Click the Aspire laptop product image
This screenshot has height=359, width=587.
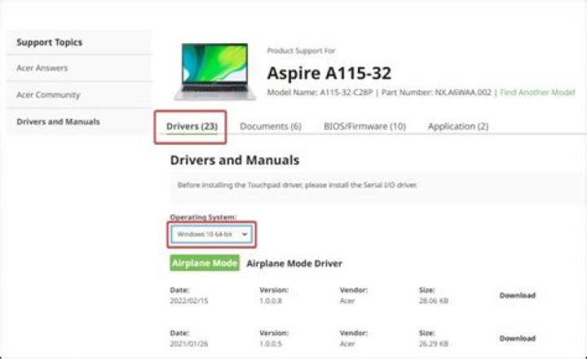click(x=214, y=72)
